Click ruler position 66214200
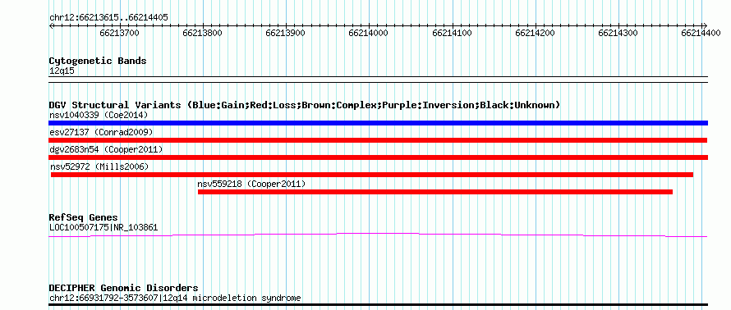Image resolution: width=731 pixels, height=310 pixels. (535, 33)
